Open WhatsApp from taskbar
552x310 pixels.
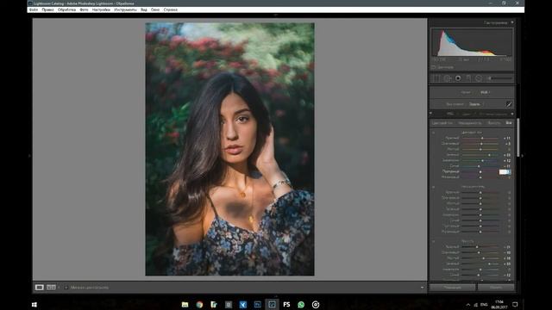pos(301,304)
